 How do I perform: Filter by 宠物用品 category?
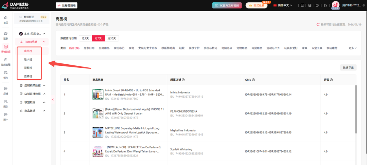(242, 48)
